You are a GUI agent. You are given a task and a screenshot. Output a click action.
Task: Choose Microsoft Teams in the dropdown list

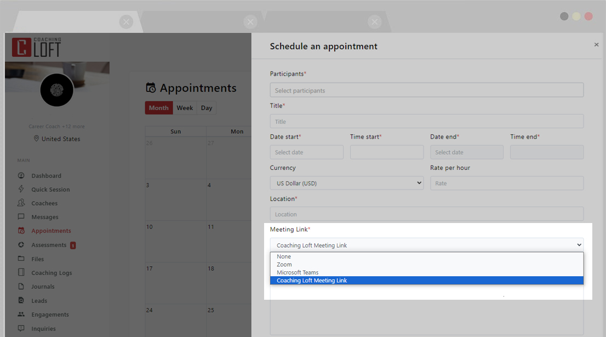coord(298,272)
